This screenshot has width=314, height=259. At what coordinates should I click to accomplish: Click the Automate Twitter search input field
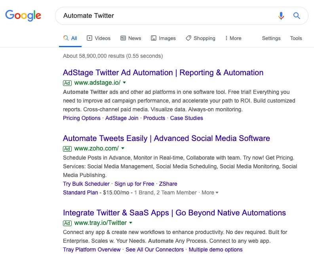(168, 15)
